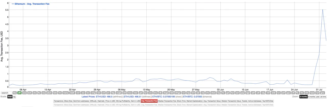Screen dimensions: 327x107
Task: Switch to the Tweets tab in the solid row
Action: tap(244, 101)
